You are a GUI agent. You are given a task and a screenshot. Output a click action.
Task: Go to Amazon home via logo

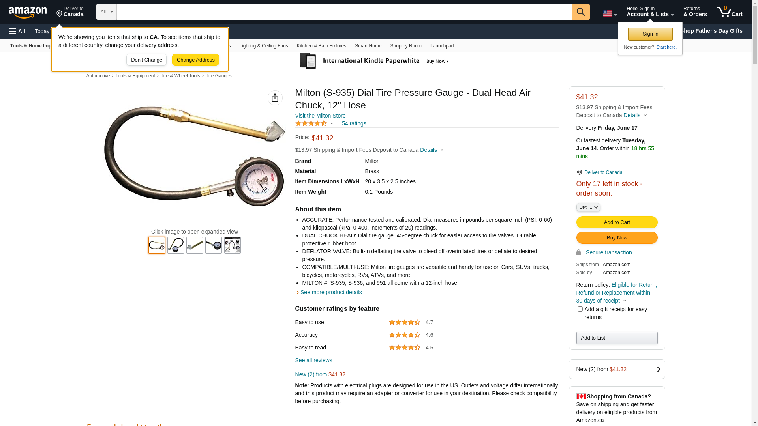click(x=28, y=12)
